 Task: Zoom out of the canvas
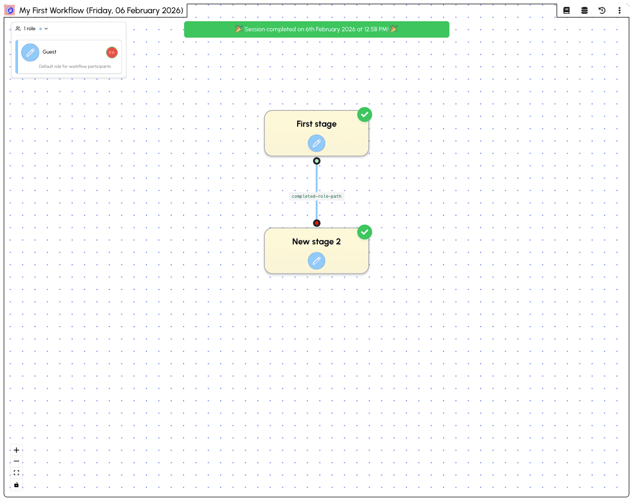click(16, 461)
